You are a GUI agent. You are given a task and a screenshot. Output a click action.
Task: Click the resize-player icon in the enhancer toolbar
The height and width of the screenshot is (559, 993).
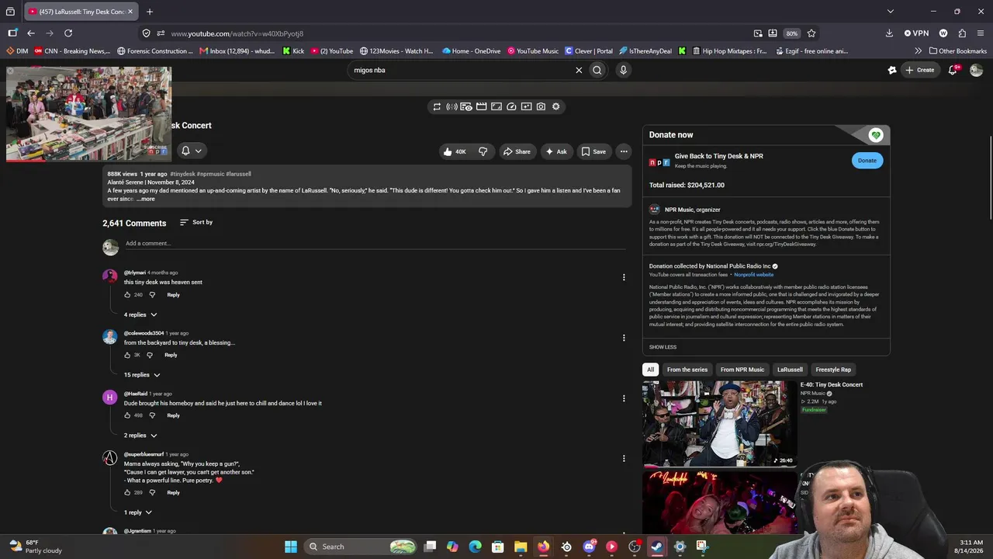(x=496, y=106)
